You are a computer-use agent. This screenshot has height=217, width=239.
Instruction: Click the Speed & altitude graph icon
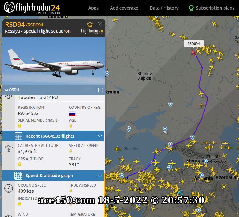[18, 175]
